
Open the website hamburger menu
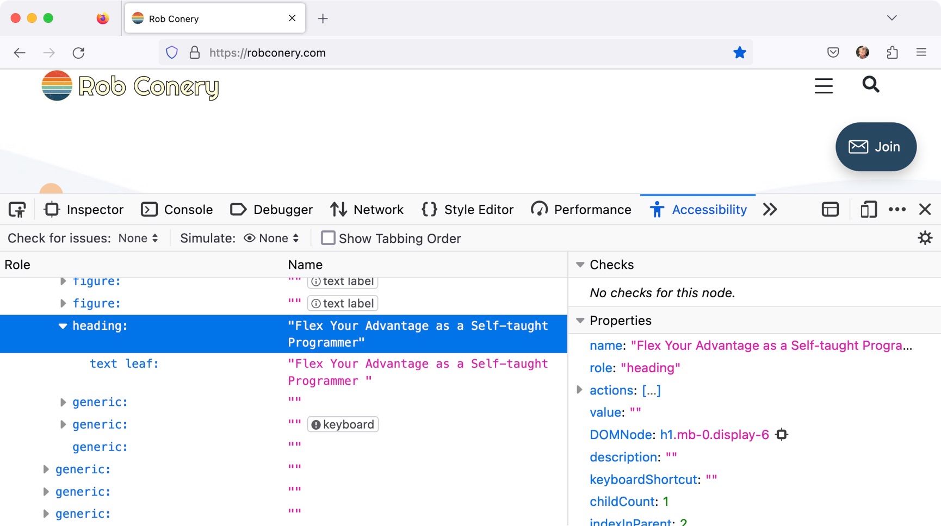point(824,86)
